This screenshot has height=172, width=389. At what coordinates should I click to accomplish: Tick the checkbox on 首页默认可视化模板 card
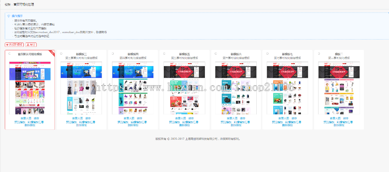pos(10,54)
